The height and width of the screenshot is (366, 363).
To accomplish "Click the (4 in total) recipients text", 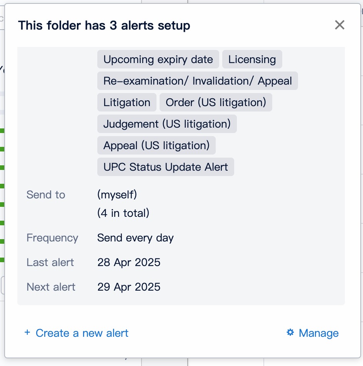I will coord(123,213).
